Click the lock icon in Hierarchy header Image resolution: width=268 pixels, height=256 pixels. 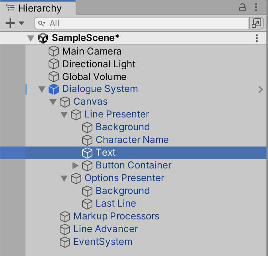243,7
